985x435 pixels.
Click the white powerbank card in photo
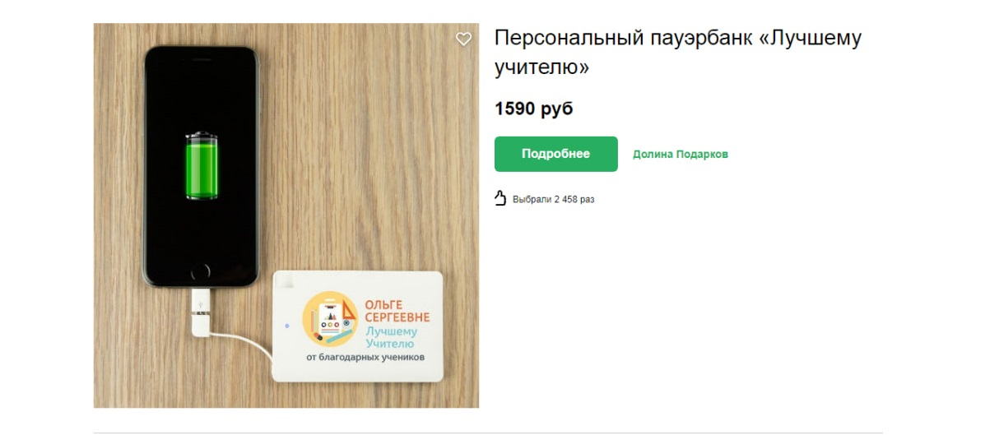tap(357, 326)
